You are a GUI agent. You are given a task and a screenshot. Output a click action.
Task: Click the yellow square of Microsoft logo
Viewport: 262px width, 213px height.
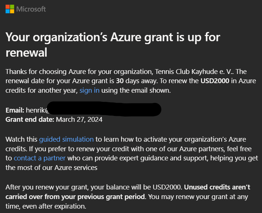[12, 11]
